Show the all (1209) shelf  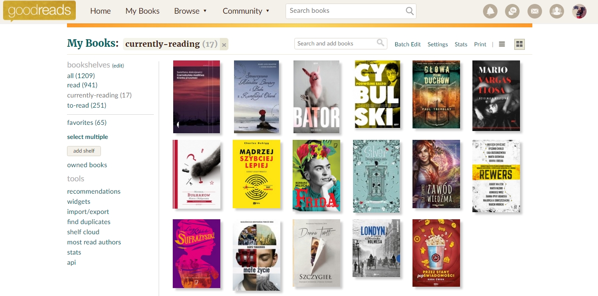[x=81, y=75]
